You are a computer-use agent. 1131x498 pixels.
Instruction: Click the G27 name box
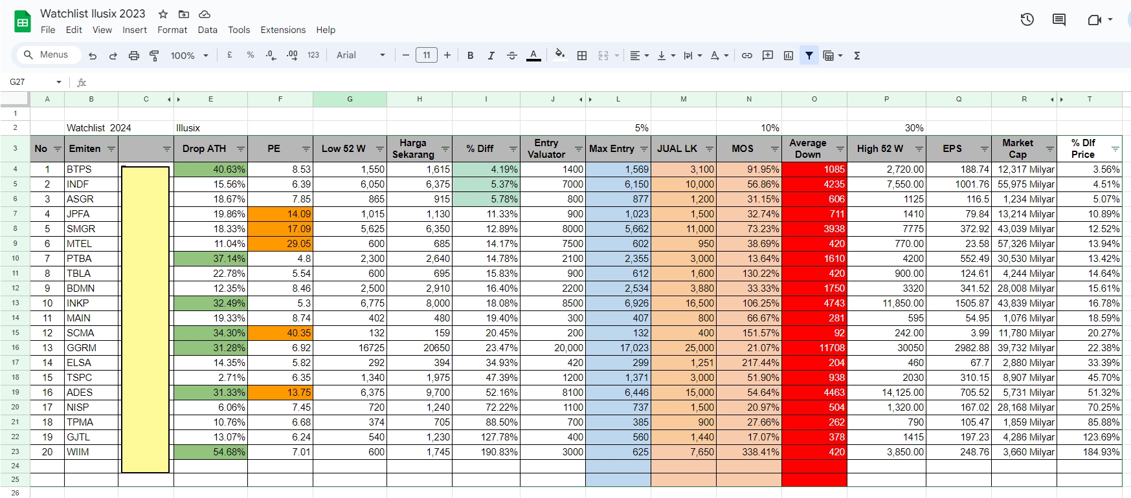click(x=30, y=82)
